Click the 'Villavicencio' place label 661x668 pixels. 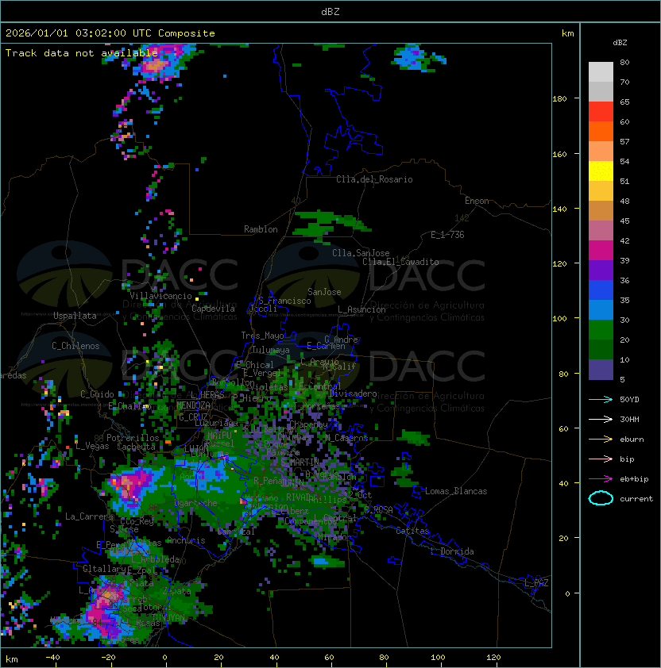pos(160,296)
